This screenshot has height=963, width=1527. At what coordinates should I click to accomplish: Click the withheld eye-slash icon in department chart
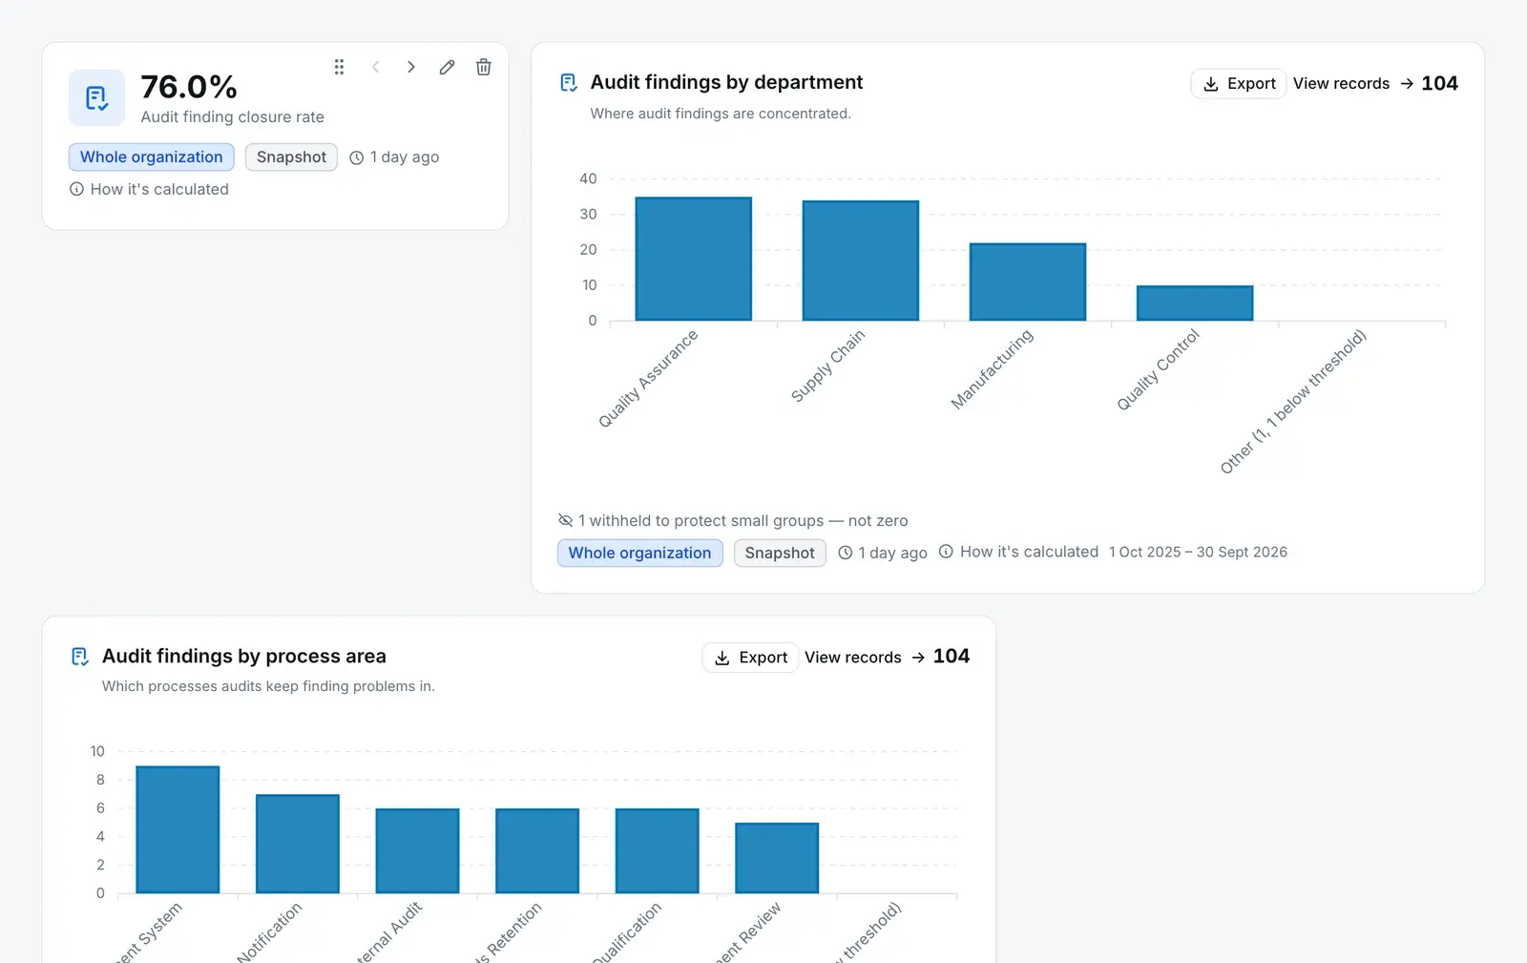(x=565, y=520)
